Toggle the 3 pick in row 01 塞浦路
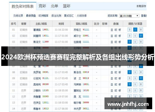Viewport: 155px width, 112px height. (x=130, y=30)
